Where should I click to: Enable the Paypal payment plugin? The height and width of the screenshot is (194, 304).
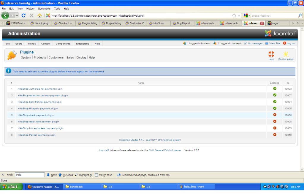point(275,135)
